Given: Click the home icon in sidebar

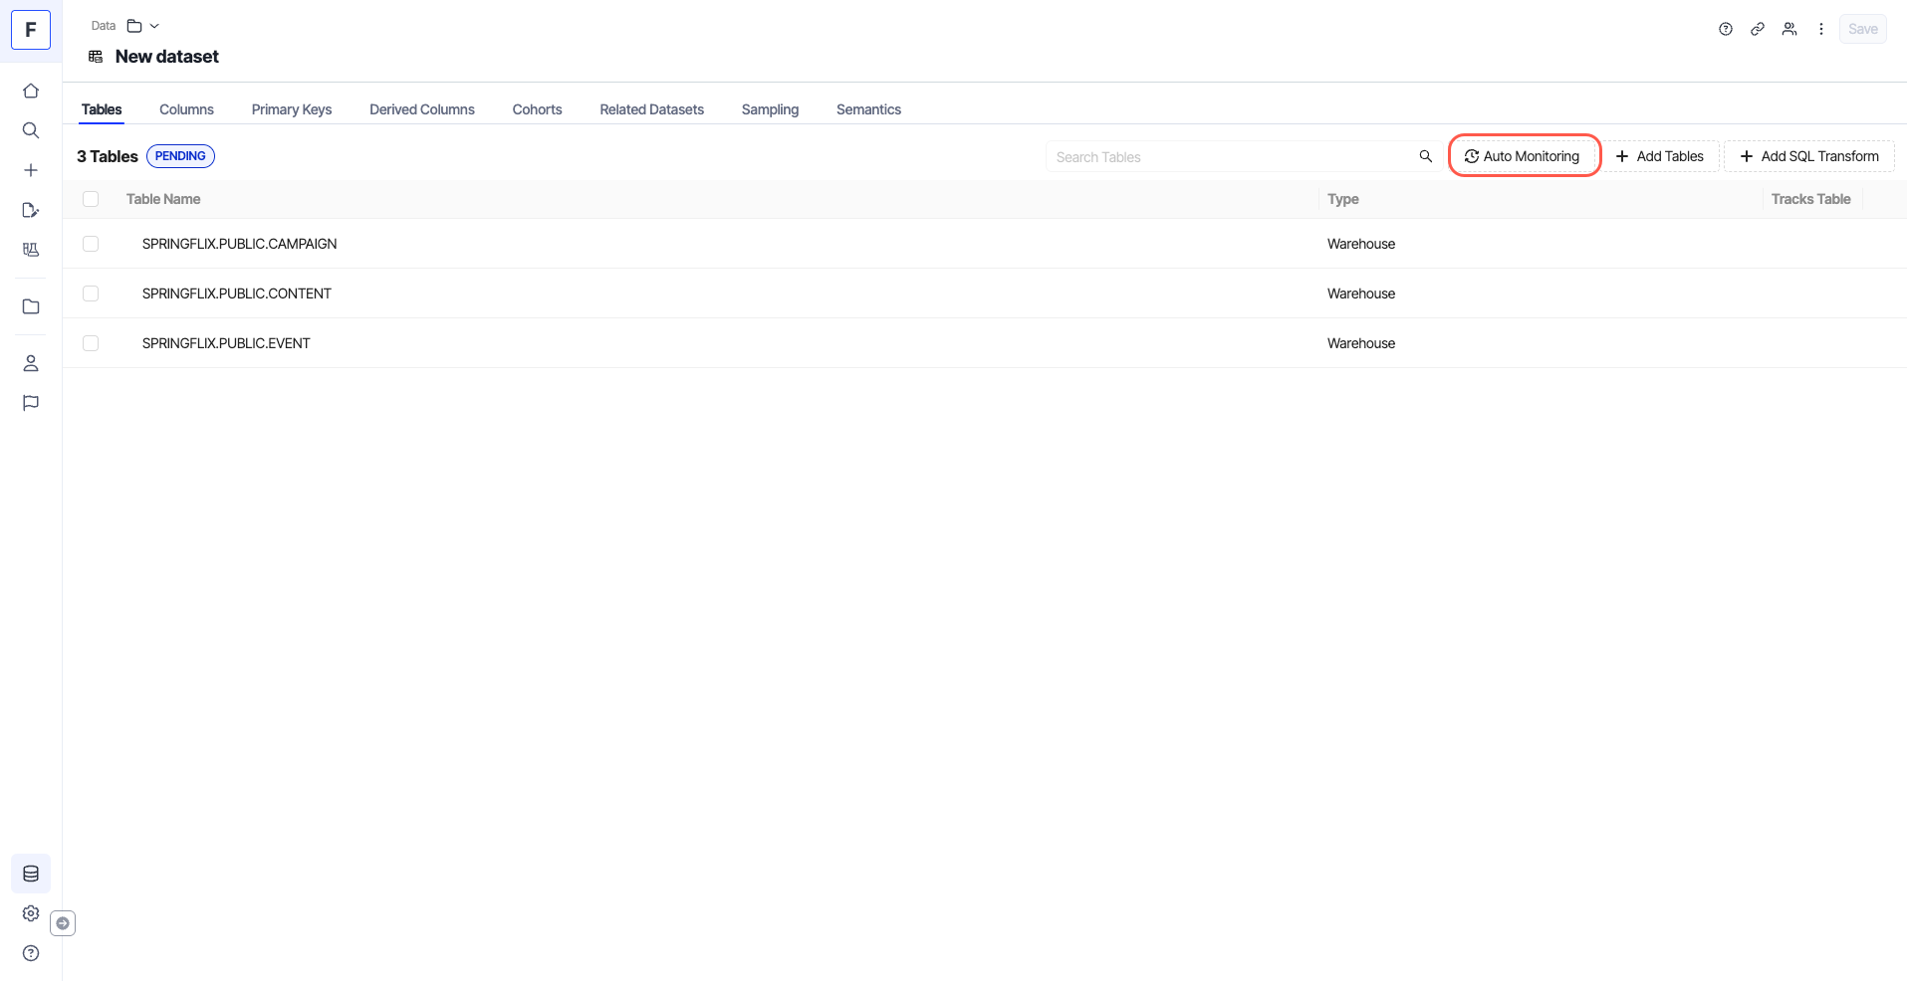Looking at the screenshot, I should click(x=31, y=91).
